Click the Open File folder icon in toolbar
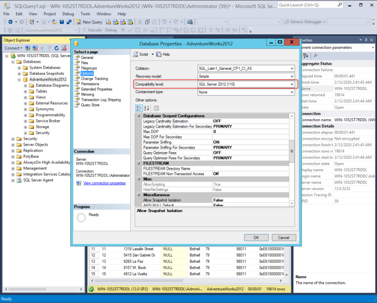This screenshot has width=377, height=303. [x=55, y=22]
